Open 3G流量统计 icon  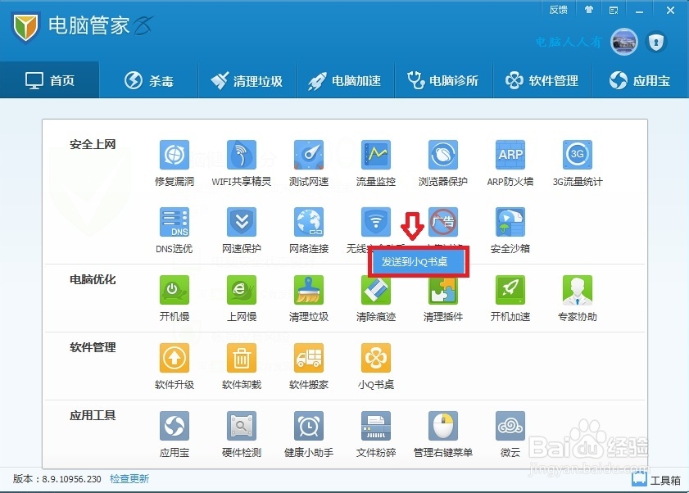pyautogui.click(x=578, y=155)
